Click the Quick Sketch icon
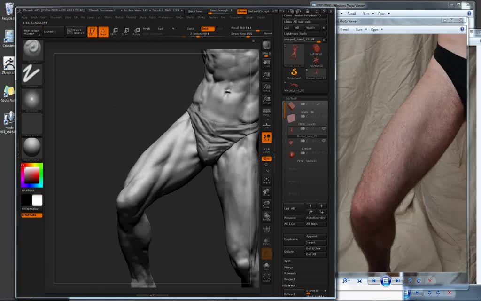The width and height of the screenshot is (481, 301). coord(76,32)
